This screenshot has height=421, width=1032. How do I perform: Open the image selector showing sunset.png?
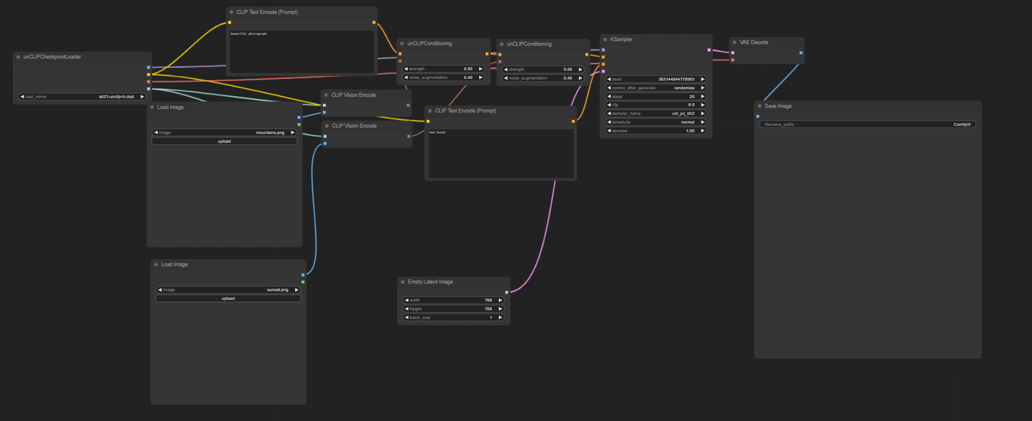(x=228, y=290)
